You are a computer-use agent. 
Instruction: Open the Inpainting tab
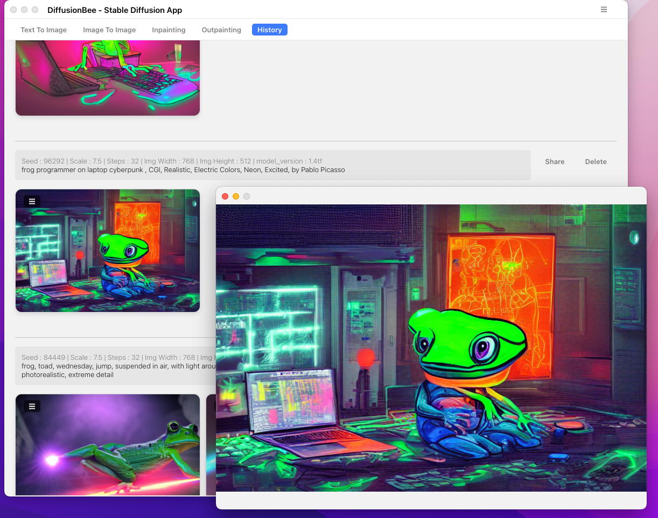[x=169, y=30]
